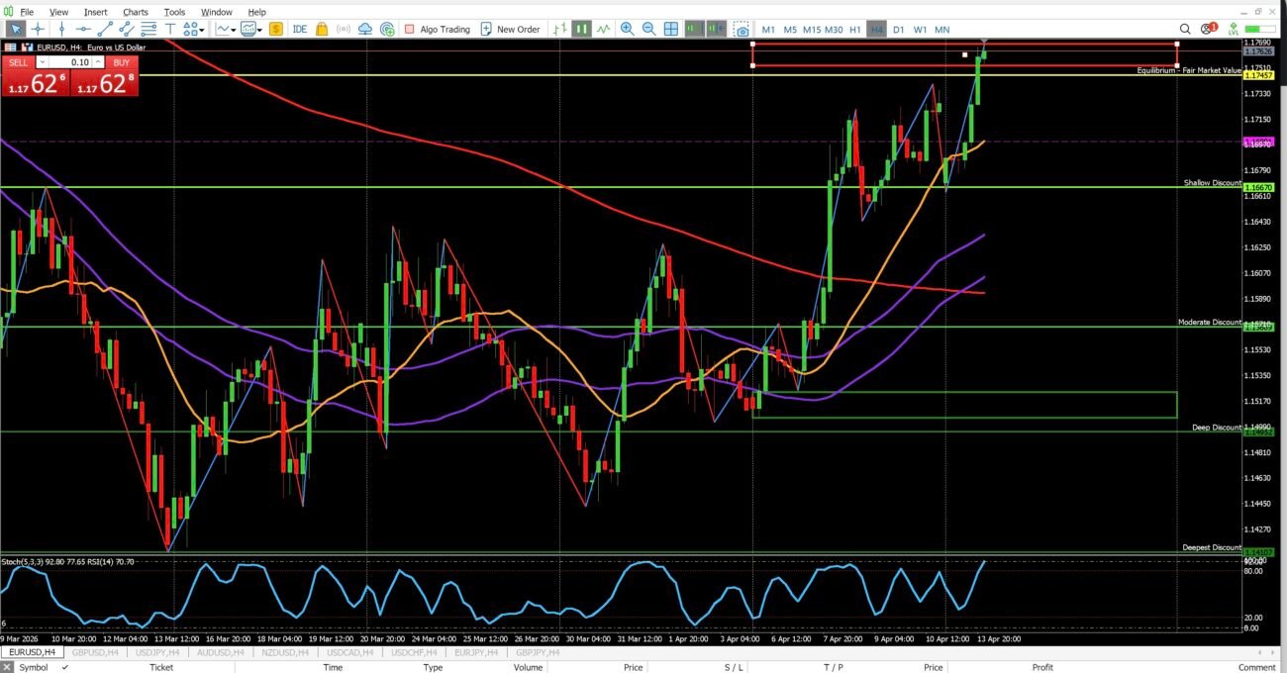Switch chart to candlestick display
Viewport: 1287px width, 673px height.
581,30
